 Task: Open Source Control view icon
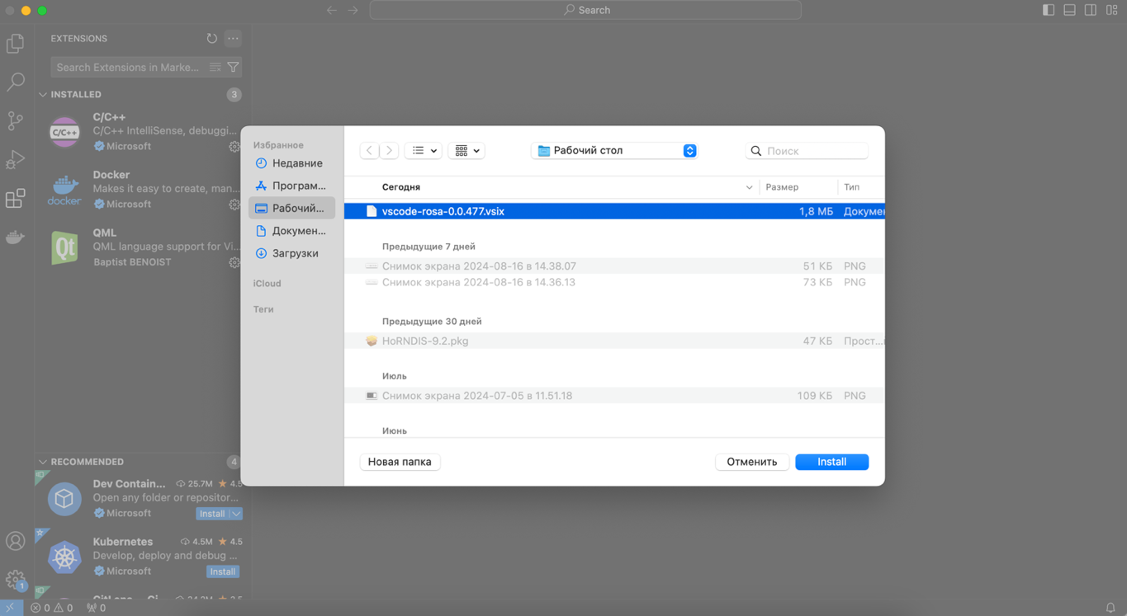tap(16, 120)
